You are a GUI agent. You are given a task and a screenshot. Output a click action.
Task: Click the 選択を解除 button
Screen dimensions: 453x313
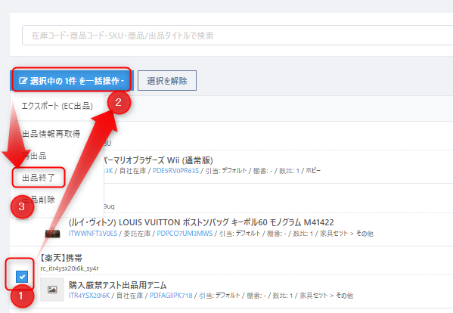[x=167, y=81]
